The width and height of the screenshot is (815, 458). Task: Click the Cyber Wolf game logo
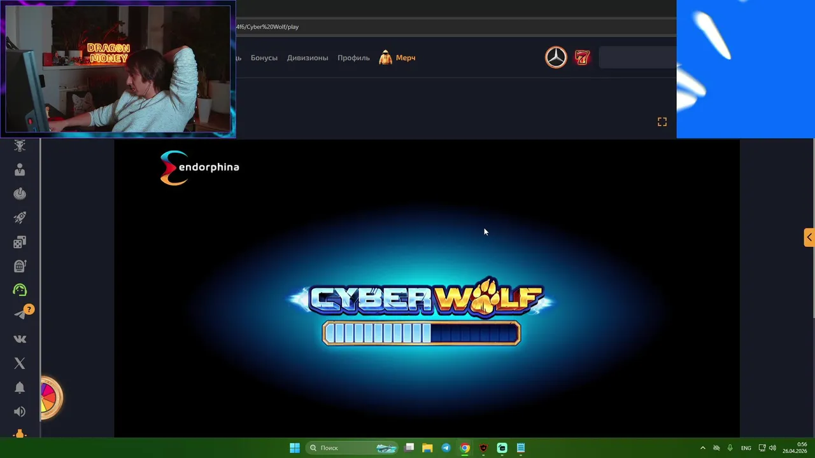pos(422,297)
